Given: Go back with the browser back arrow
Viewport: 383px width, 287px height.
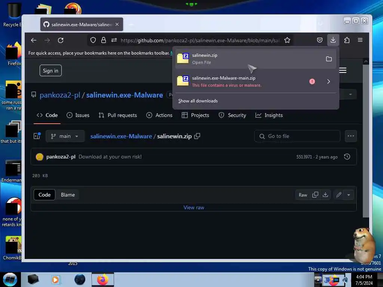Looking at the screenshot, I should 34,40.
